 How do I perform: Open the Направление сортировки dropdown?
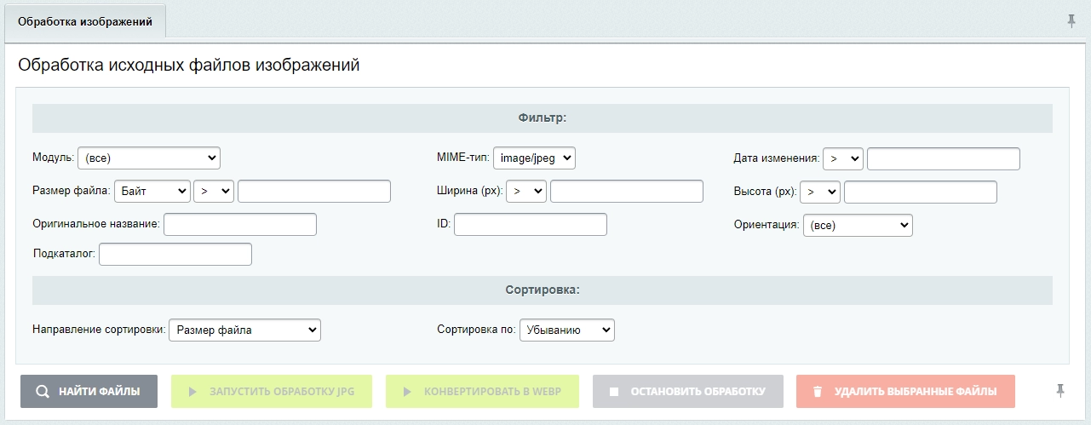(x=244, y=330)
